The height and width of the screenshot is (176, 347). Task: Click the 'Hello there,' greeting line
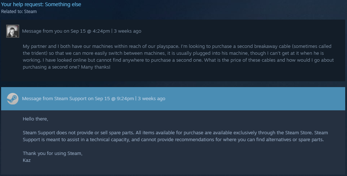click(x=35, y=119)
